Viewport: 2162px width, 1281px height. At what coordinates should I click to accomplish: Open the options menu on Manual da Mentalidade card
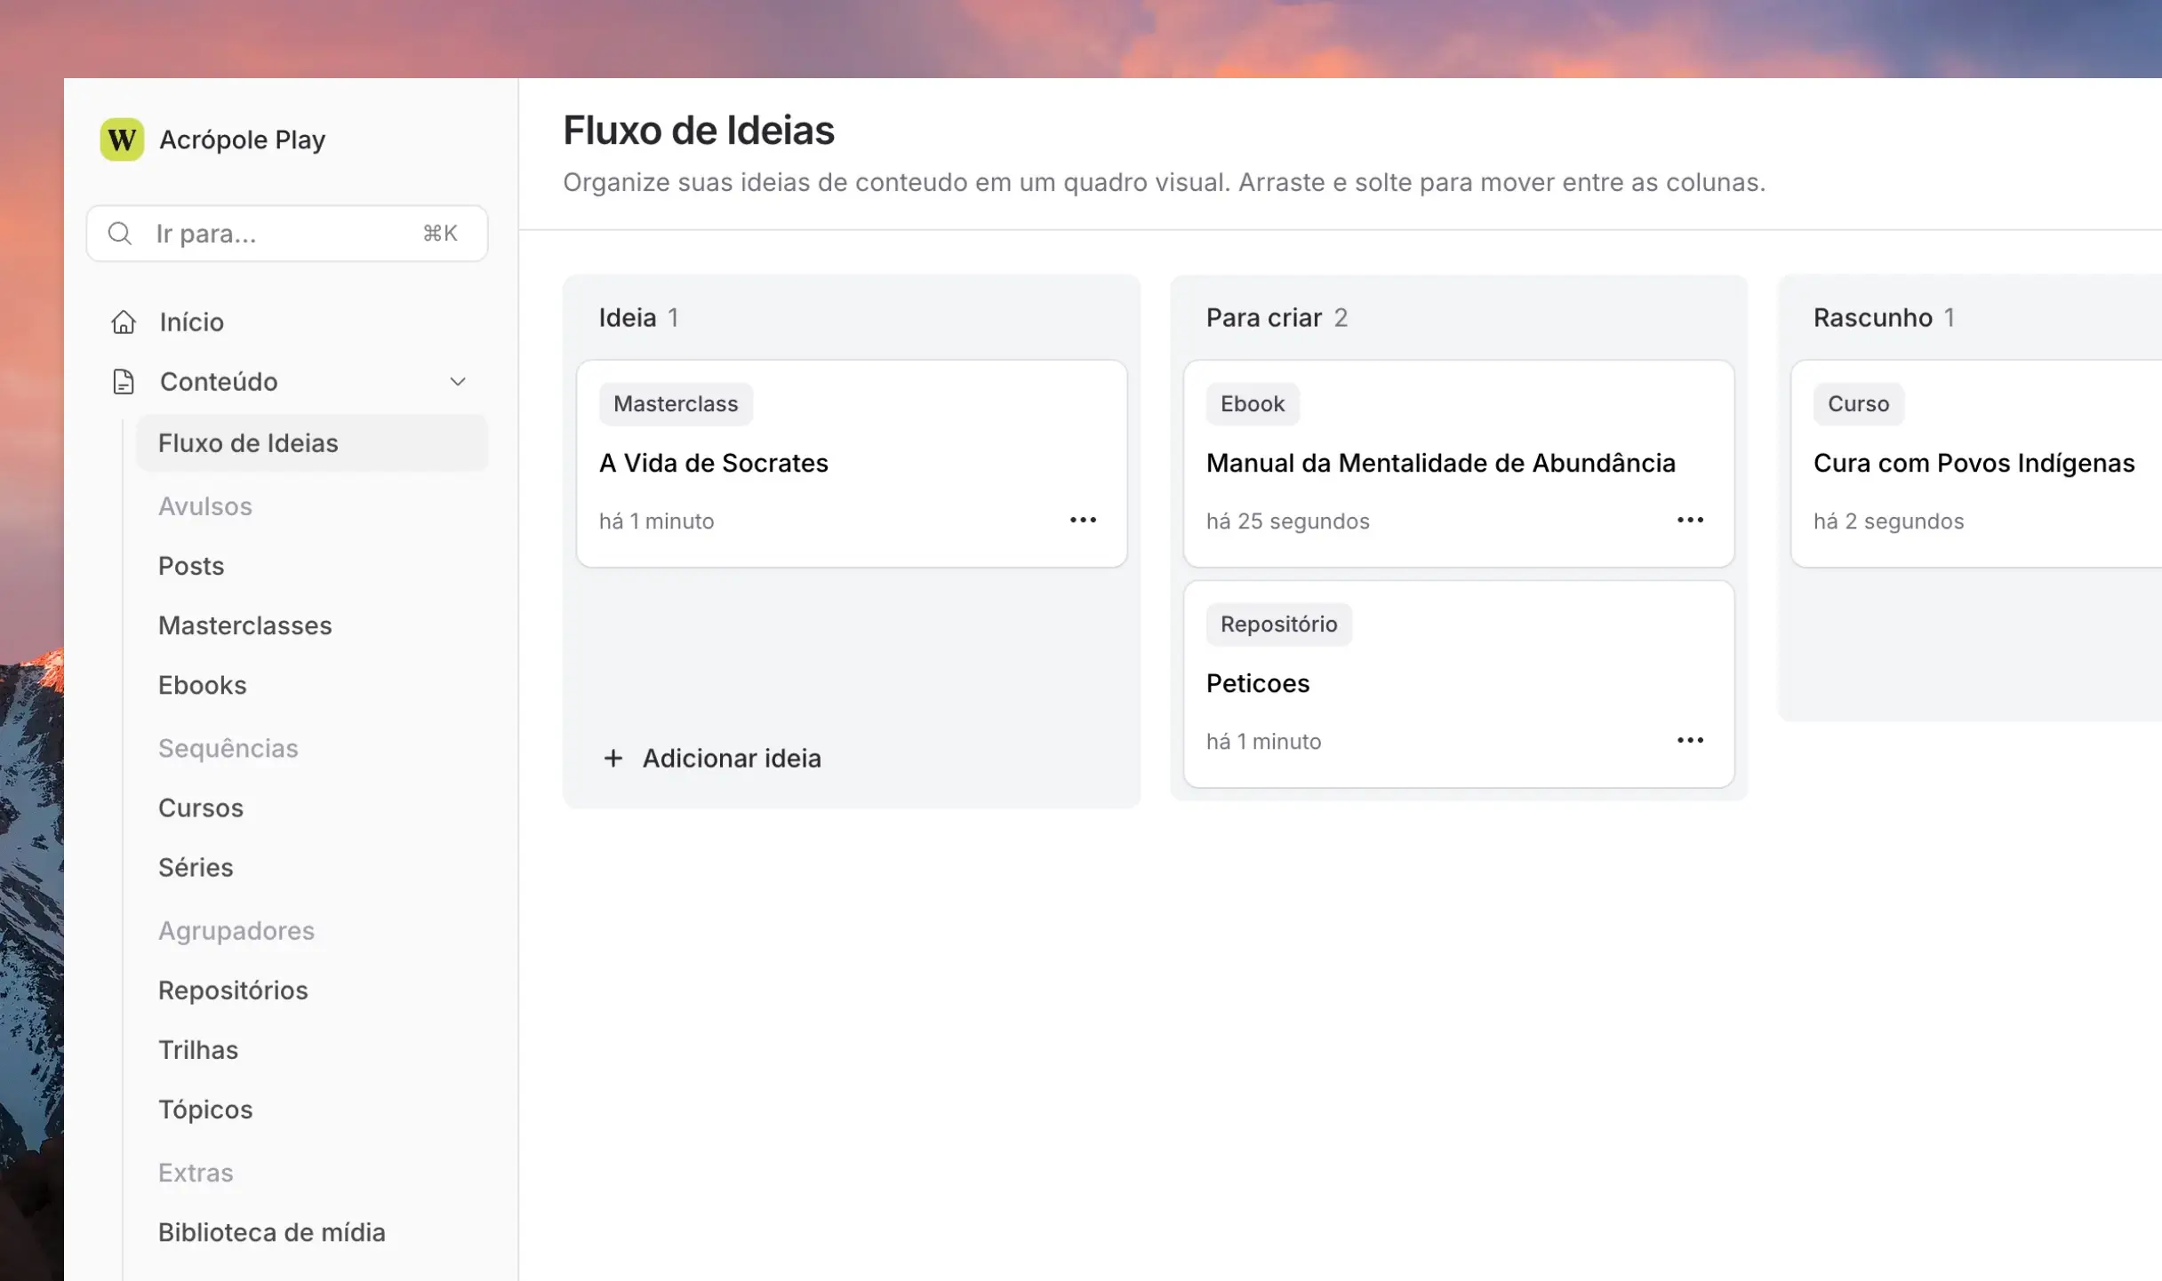1689,520
